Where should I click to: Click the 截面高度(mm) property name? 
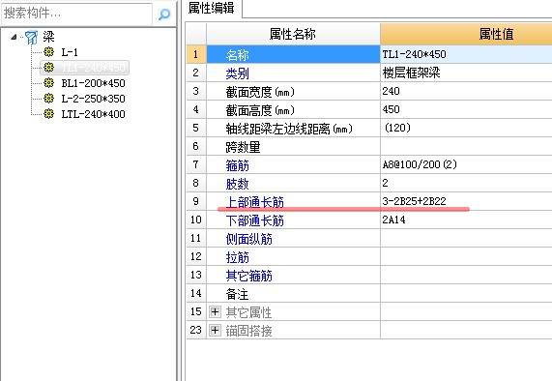[260, 110]
